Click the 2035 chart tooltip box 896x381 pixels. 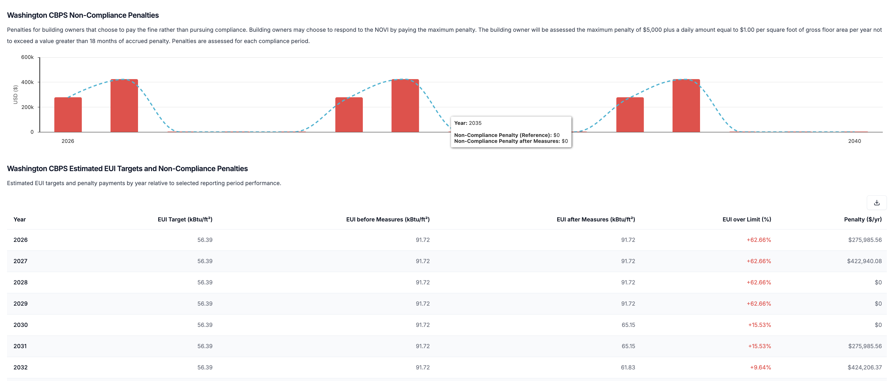(511, 132)
